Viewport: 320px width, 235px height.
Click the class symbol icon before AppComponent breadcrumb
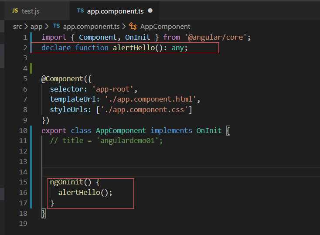tap(133, 27)
